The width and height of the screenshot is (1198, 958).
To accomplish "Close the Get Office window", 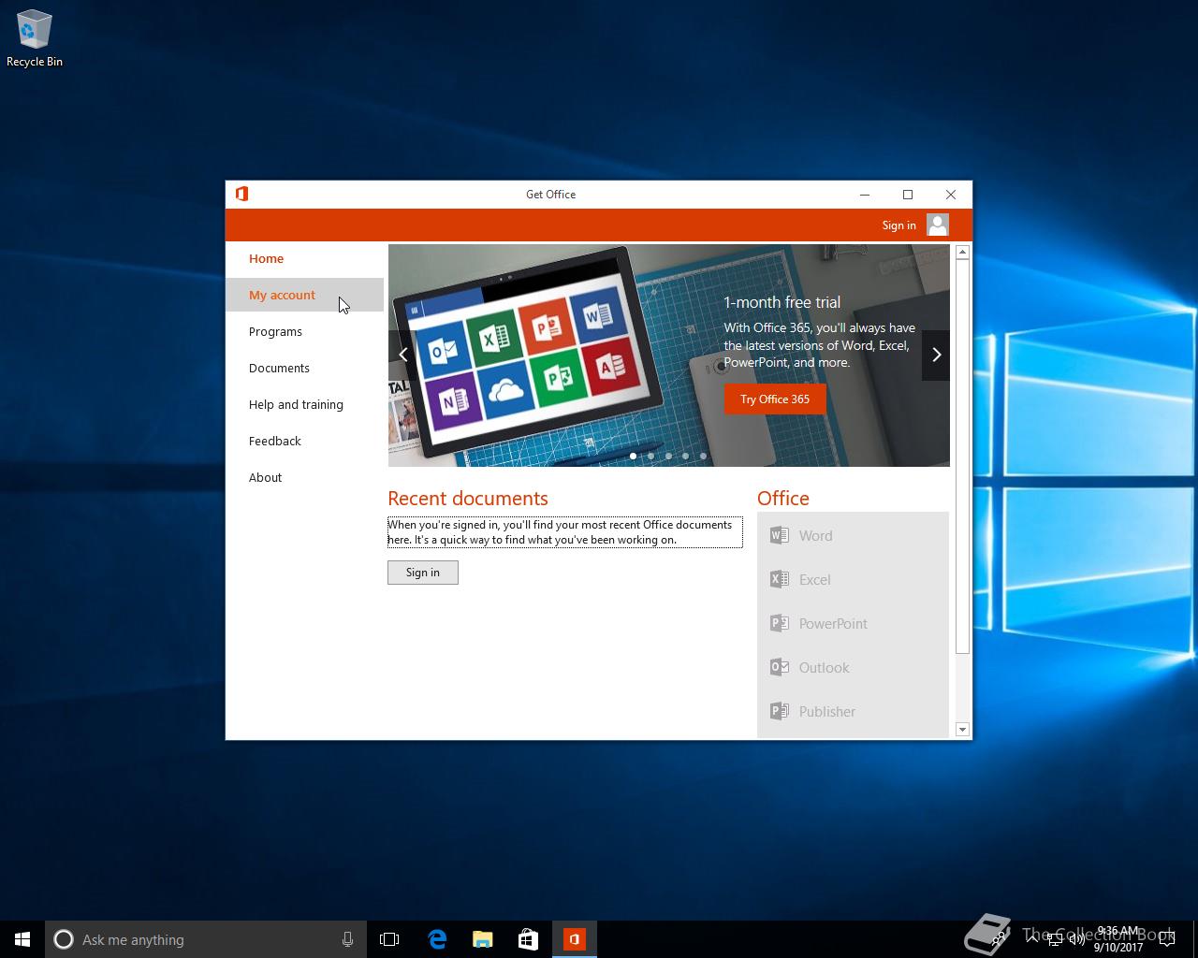I will [951, 195].
